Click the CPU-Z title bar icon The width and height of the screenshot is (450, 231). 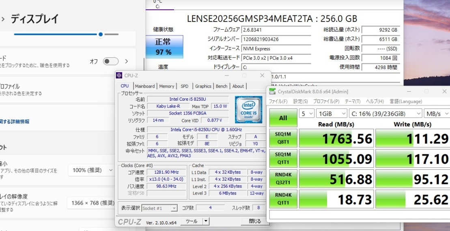point(119,76)
